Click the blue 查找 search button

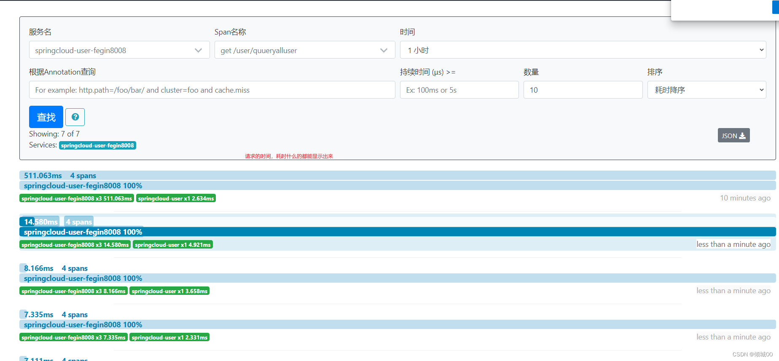pos(46,117)
